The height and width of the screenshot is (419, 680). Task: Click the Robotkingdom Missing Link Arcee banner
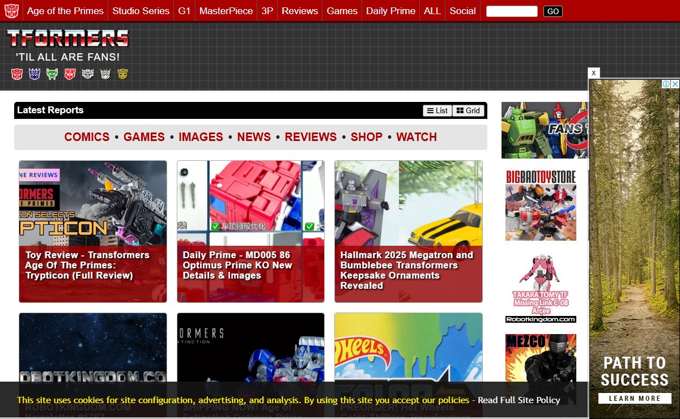click(541, 288)
